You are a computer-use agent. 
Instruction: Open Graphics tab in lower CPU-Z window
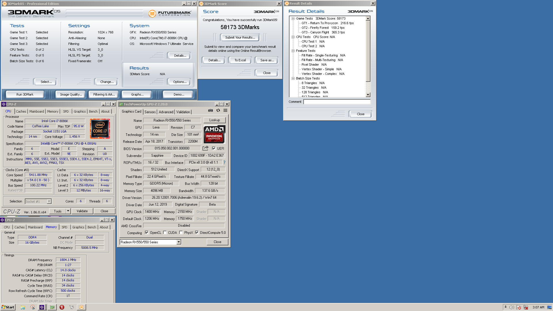point(78,227)
